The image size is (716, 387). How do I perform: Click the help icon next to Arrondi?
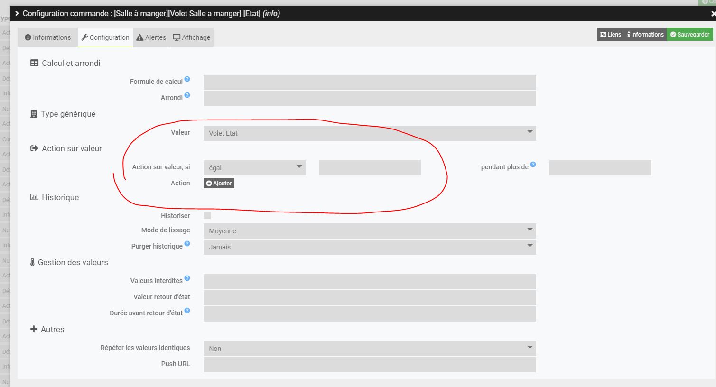(187, 95)
